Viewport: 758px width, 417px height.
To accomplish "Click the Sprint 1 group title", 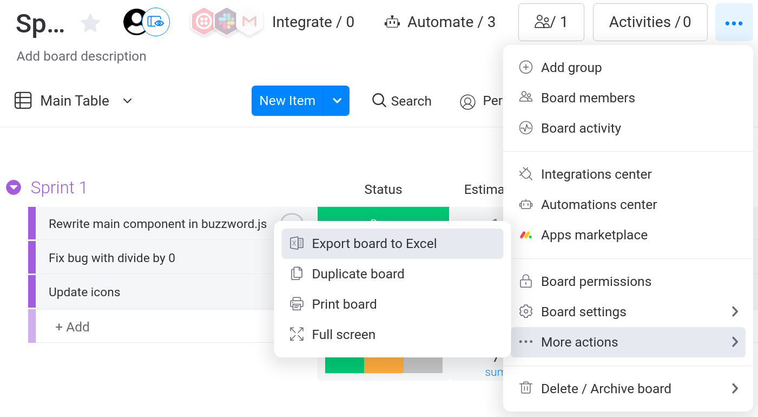I will pos(58,187).
